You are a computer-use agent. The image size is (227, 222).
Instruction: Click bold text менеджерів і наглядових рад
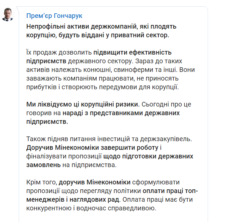(73, 200)
